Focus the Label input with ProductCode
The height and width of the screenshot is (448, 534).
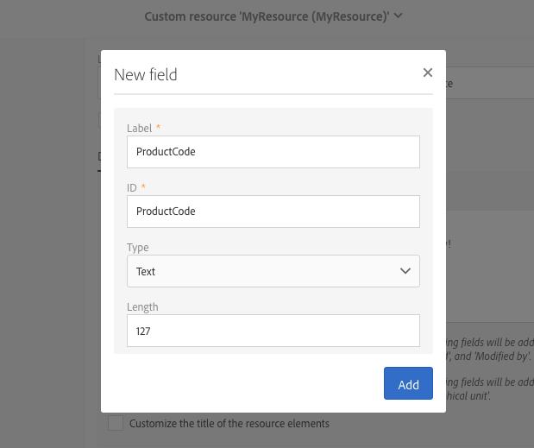[x=273, y=152]
